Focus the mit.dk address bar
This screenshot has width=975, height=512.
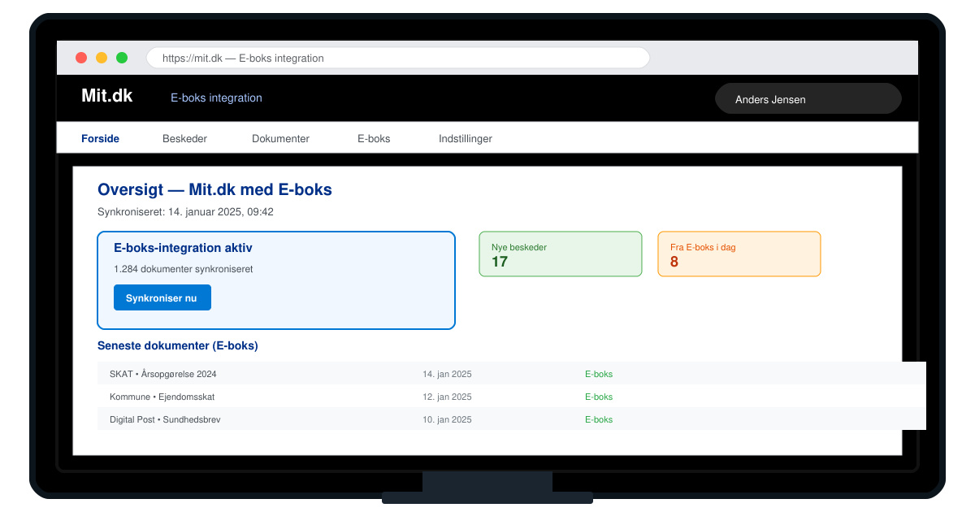(x=398, y=58)
